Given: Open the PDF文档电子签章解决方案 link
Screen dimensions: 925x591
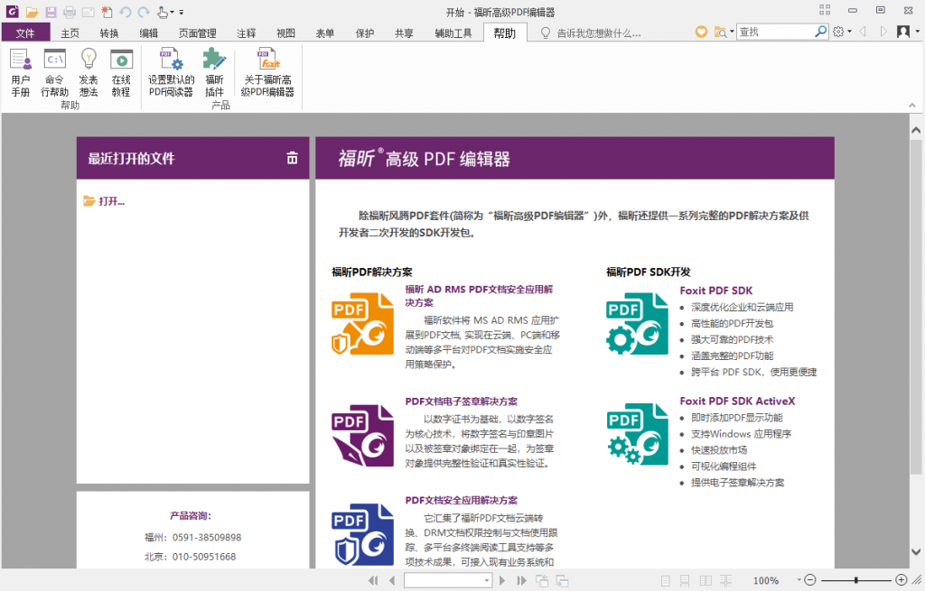Looking at the screenshot, I should (x=462, y=402).
